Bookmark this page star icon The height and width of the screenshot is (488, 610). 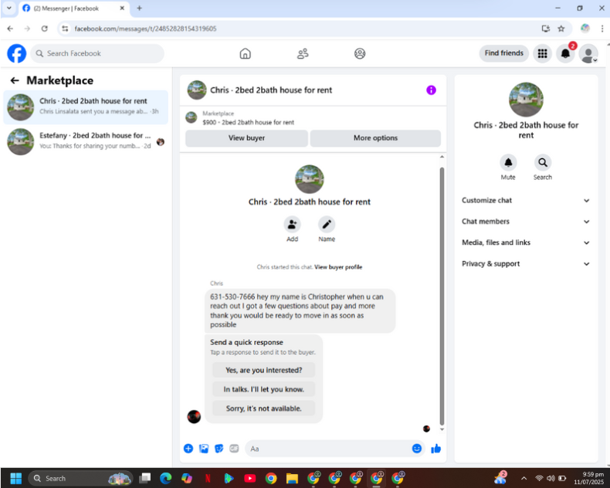(x=561, y=29)
